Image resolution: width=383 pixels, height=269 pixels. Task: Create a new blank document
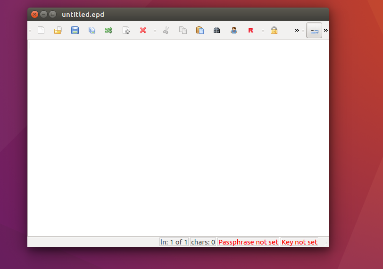coord(41,30)
